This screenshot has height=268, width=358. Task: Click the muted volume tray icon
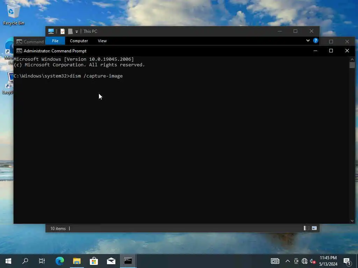coord(313,261)
